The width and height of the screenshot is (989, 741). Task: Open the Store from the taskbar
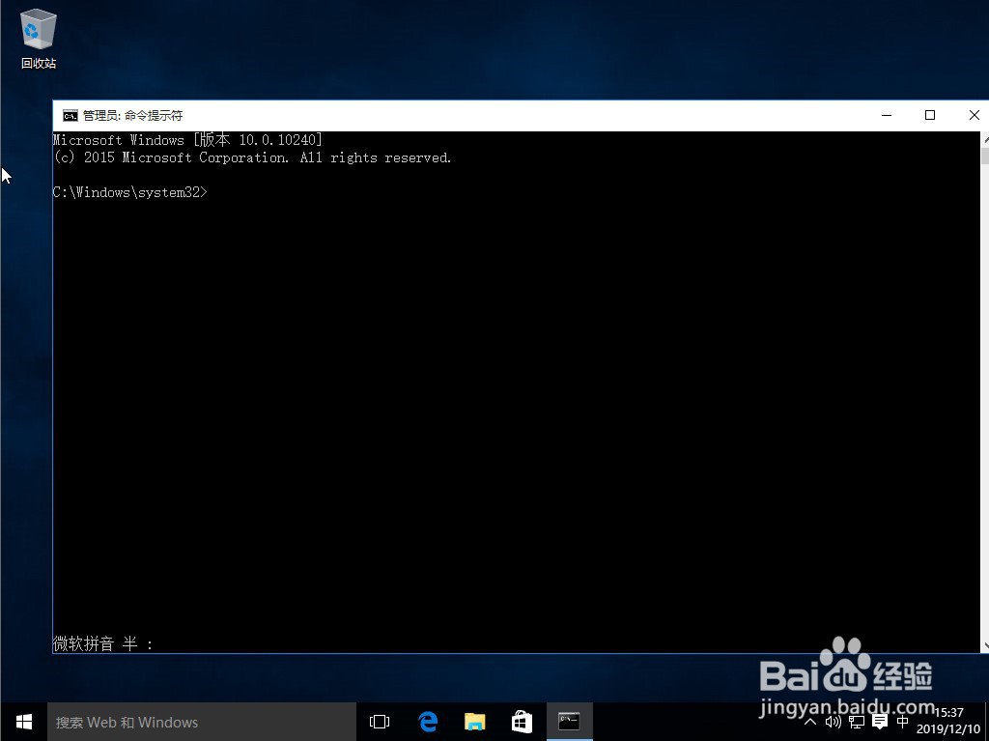(x=522, y=722)
